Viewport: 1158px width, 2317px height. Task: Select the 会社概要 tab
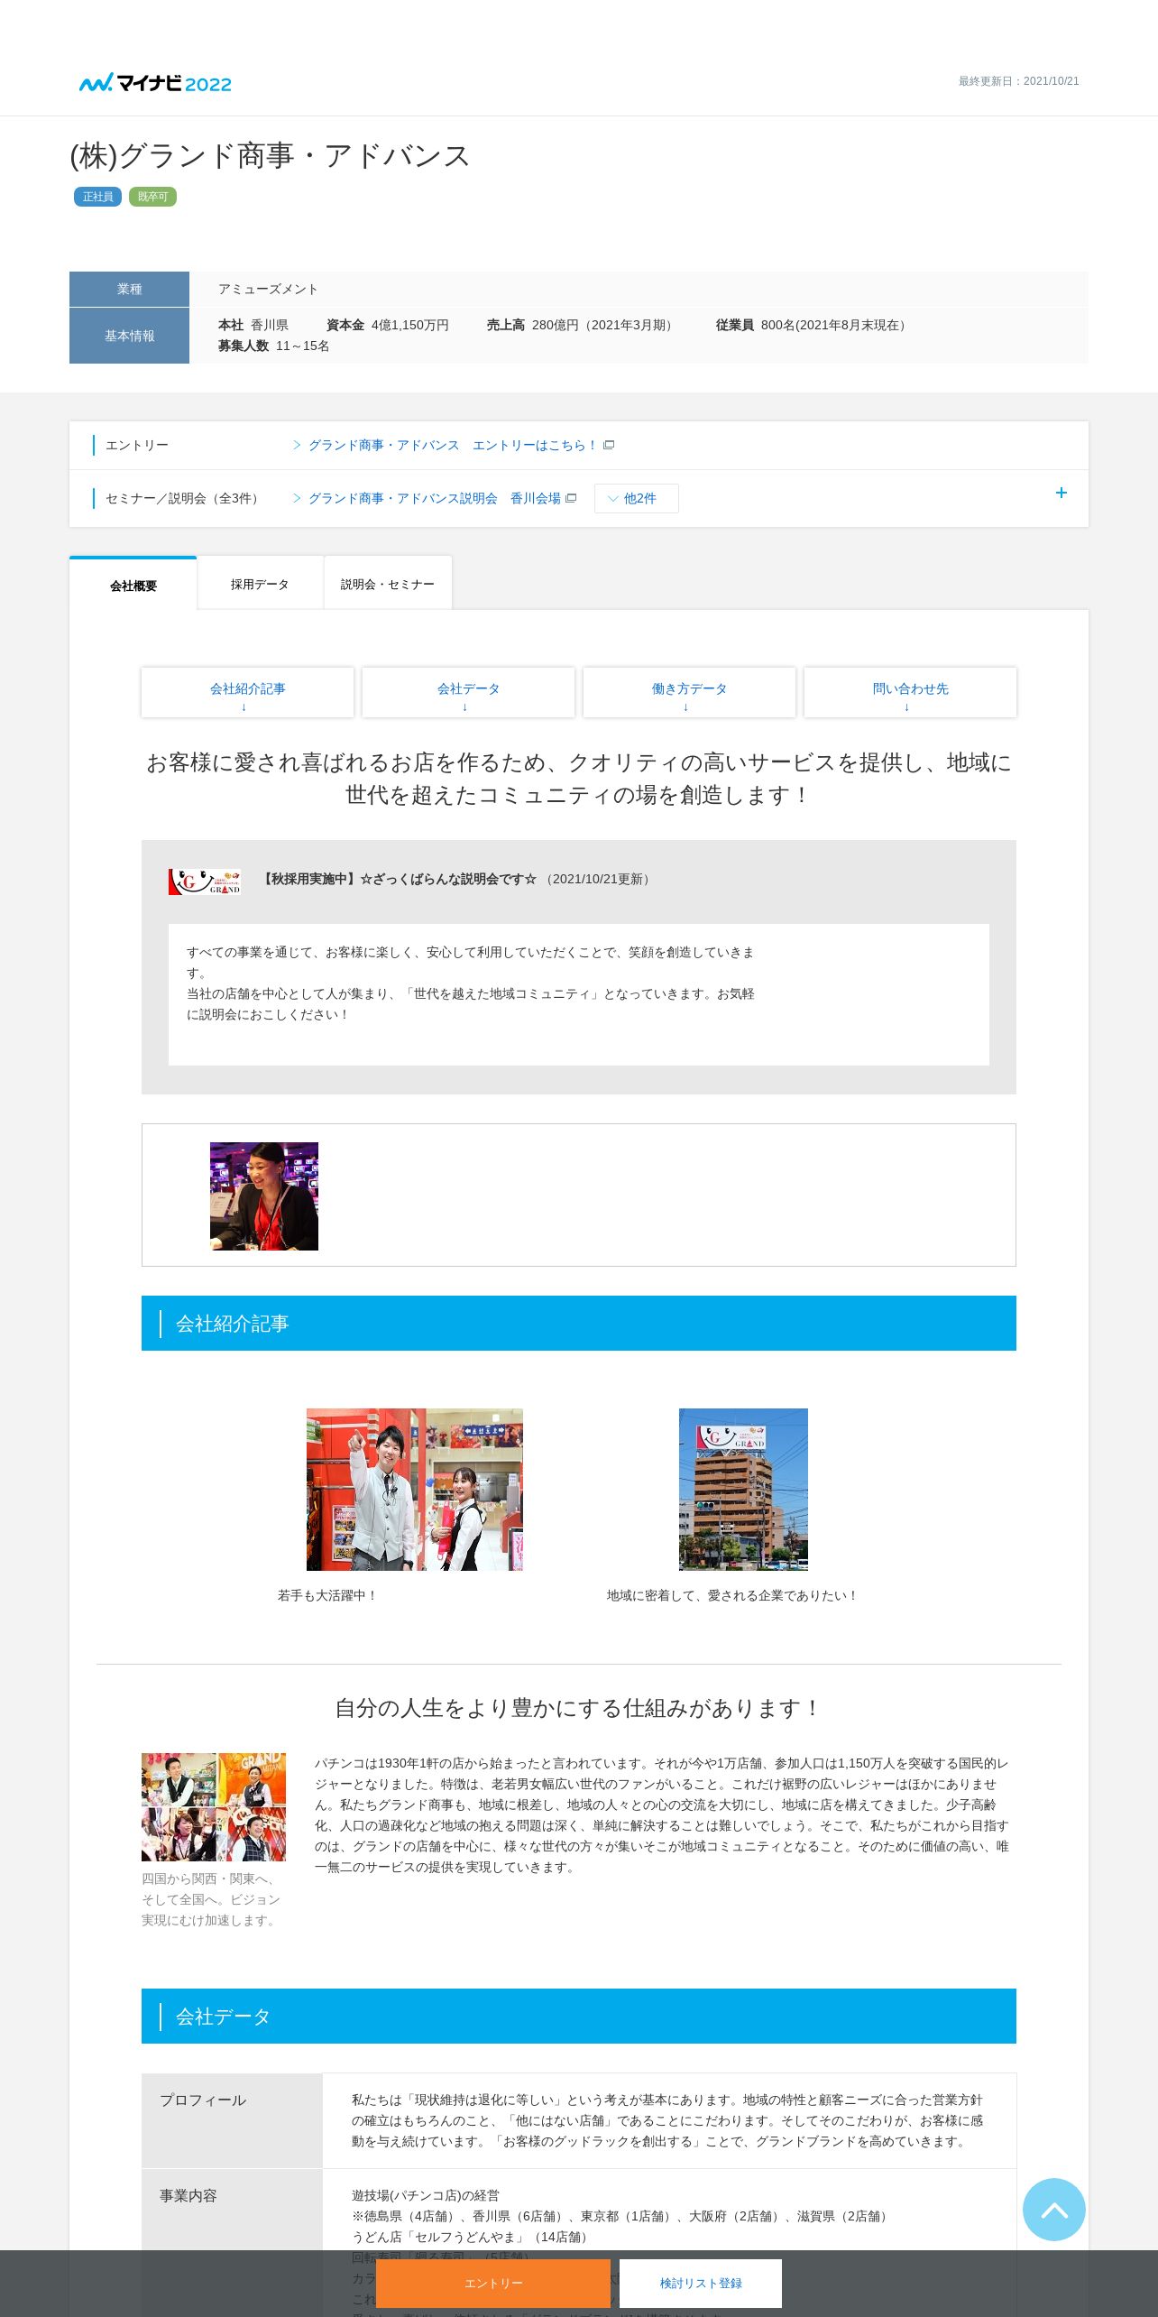click(133, 585)
